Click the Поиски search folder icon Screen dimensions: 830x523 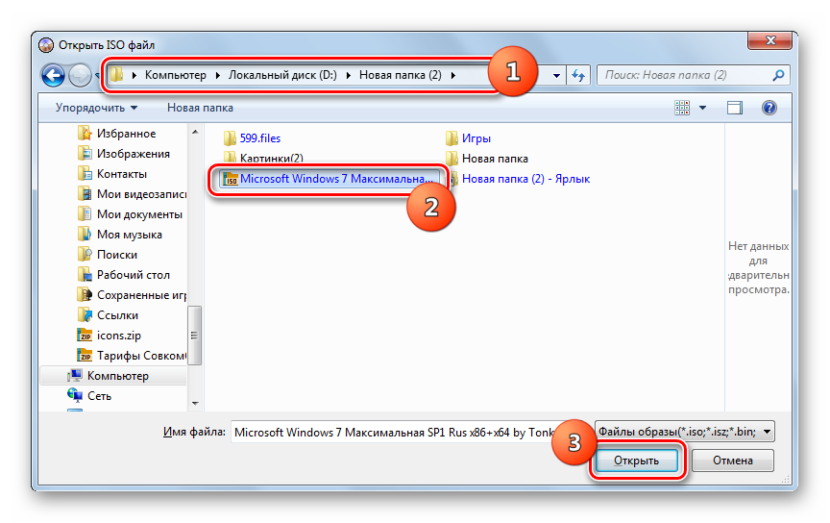tap(85, 255)
